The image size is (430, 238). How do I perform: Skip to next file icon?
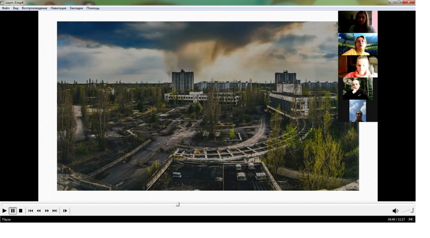click(x=55, y=211)
